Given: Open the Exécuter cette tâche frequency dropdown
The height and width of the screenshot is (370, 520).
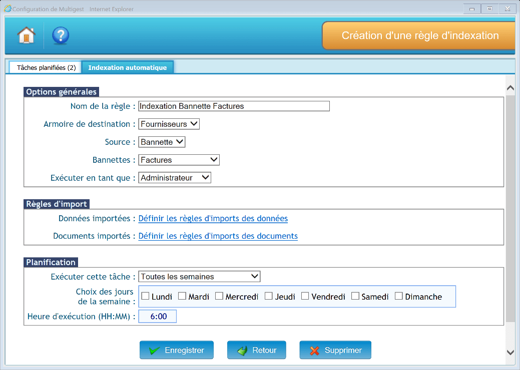Looking at the screenshot, I should pos(199,276).
